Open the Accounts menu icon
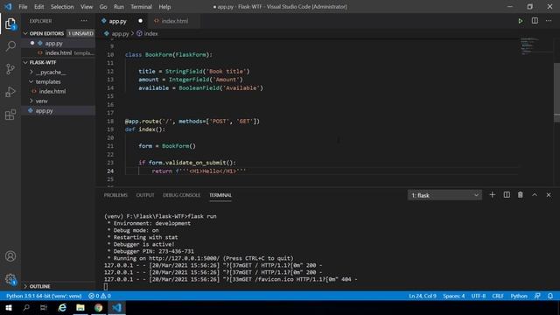The image size is (560, 315). (x=10, y=256)
